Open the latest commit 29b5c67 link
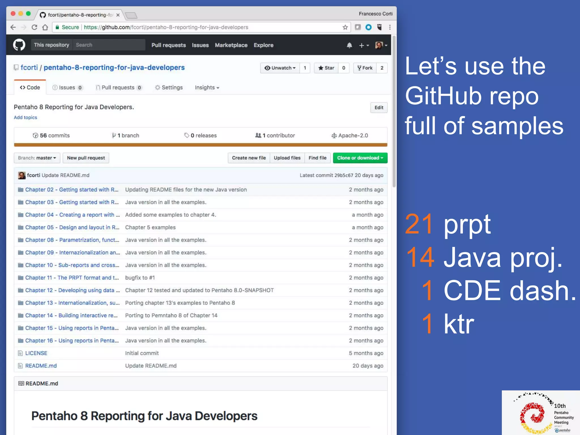Screen dimensions: 580x435 point(344,175)
